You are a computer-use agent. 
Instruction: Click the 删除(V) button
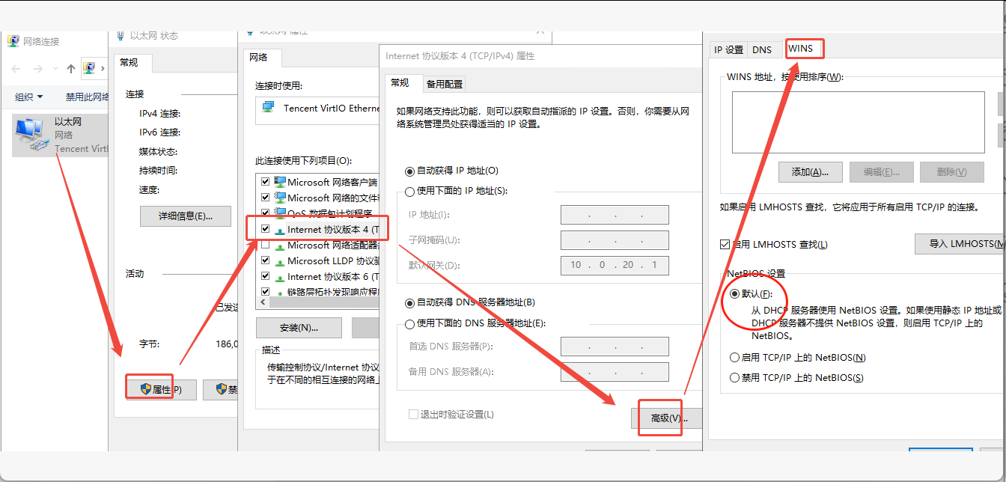pyautogui.click(x=951, y=172)
